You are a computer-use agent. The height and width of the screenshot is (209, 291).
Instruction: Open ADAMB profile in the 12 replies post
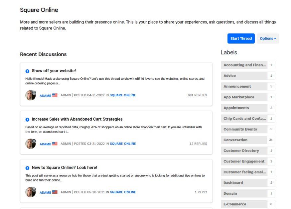click(x=45, y=144)
